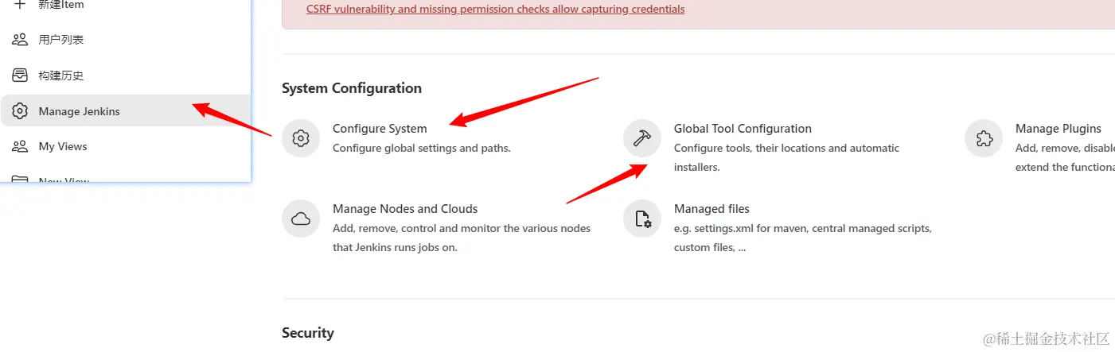Open Global Tool Configuration
This screenshot has height=352, width=1115.
click(x=743, y=129)
